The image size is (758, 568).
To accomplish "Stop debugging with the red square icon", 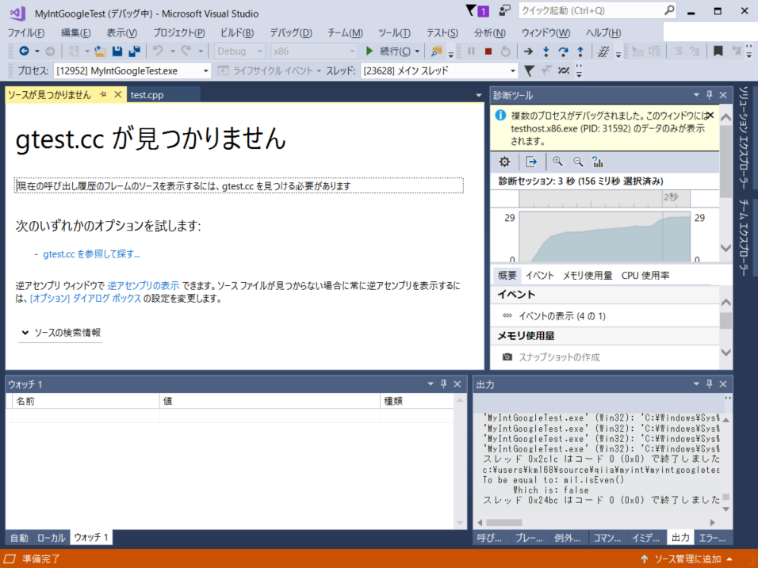I will 488,51.
